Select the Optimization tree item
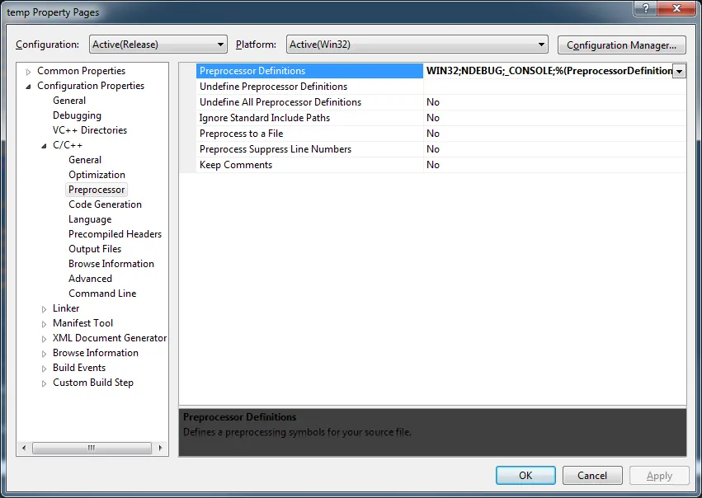The height and width of the screenshot is (498, 702). [x=97, y=175]
